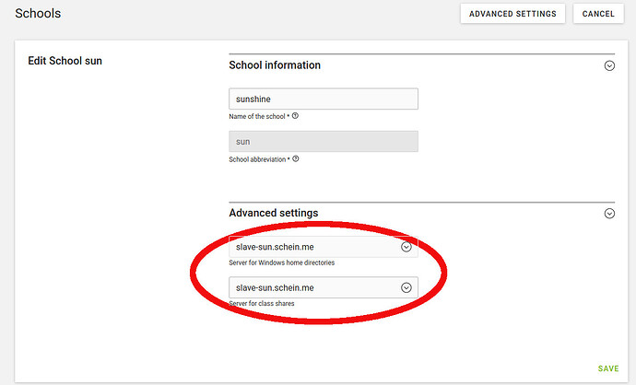Cancel editing the school
Image resolution: width=636 pixels, height=385 pixels.
(x=598, y=14)
